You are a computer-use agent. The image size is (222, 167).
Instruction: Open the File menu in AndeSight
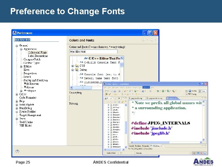point(105,88)
